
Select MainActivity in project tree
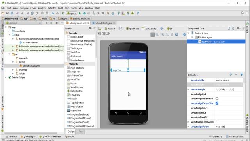point(32,43)
